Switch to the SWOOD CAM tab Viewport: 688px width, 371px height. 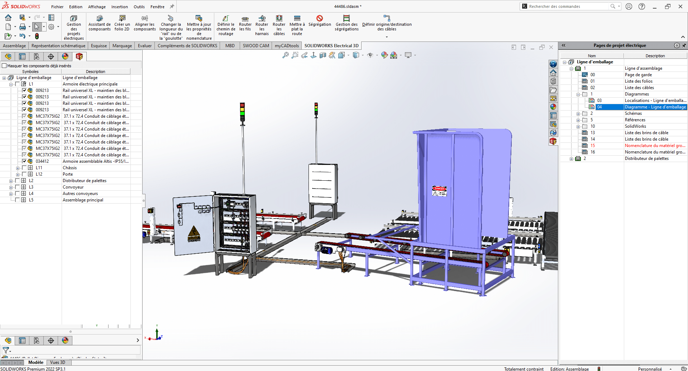(256, 46)
